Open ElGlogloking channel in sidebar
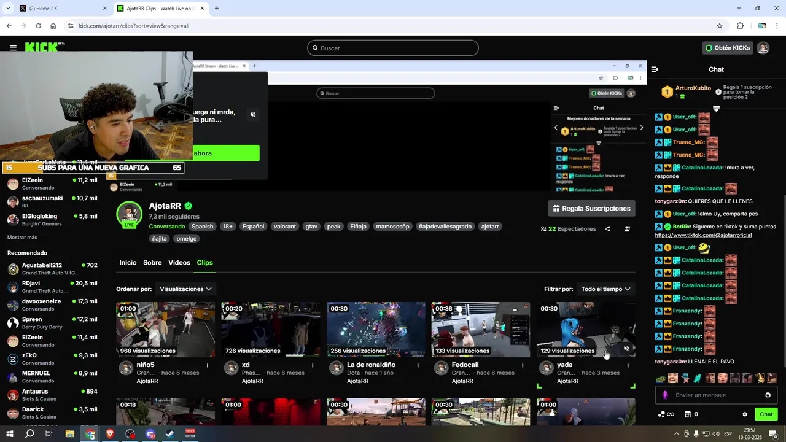Screen dimensions: 786x442 [x=52, y=220]
